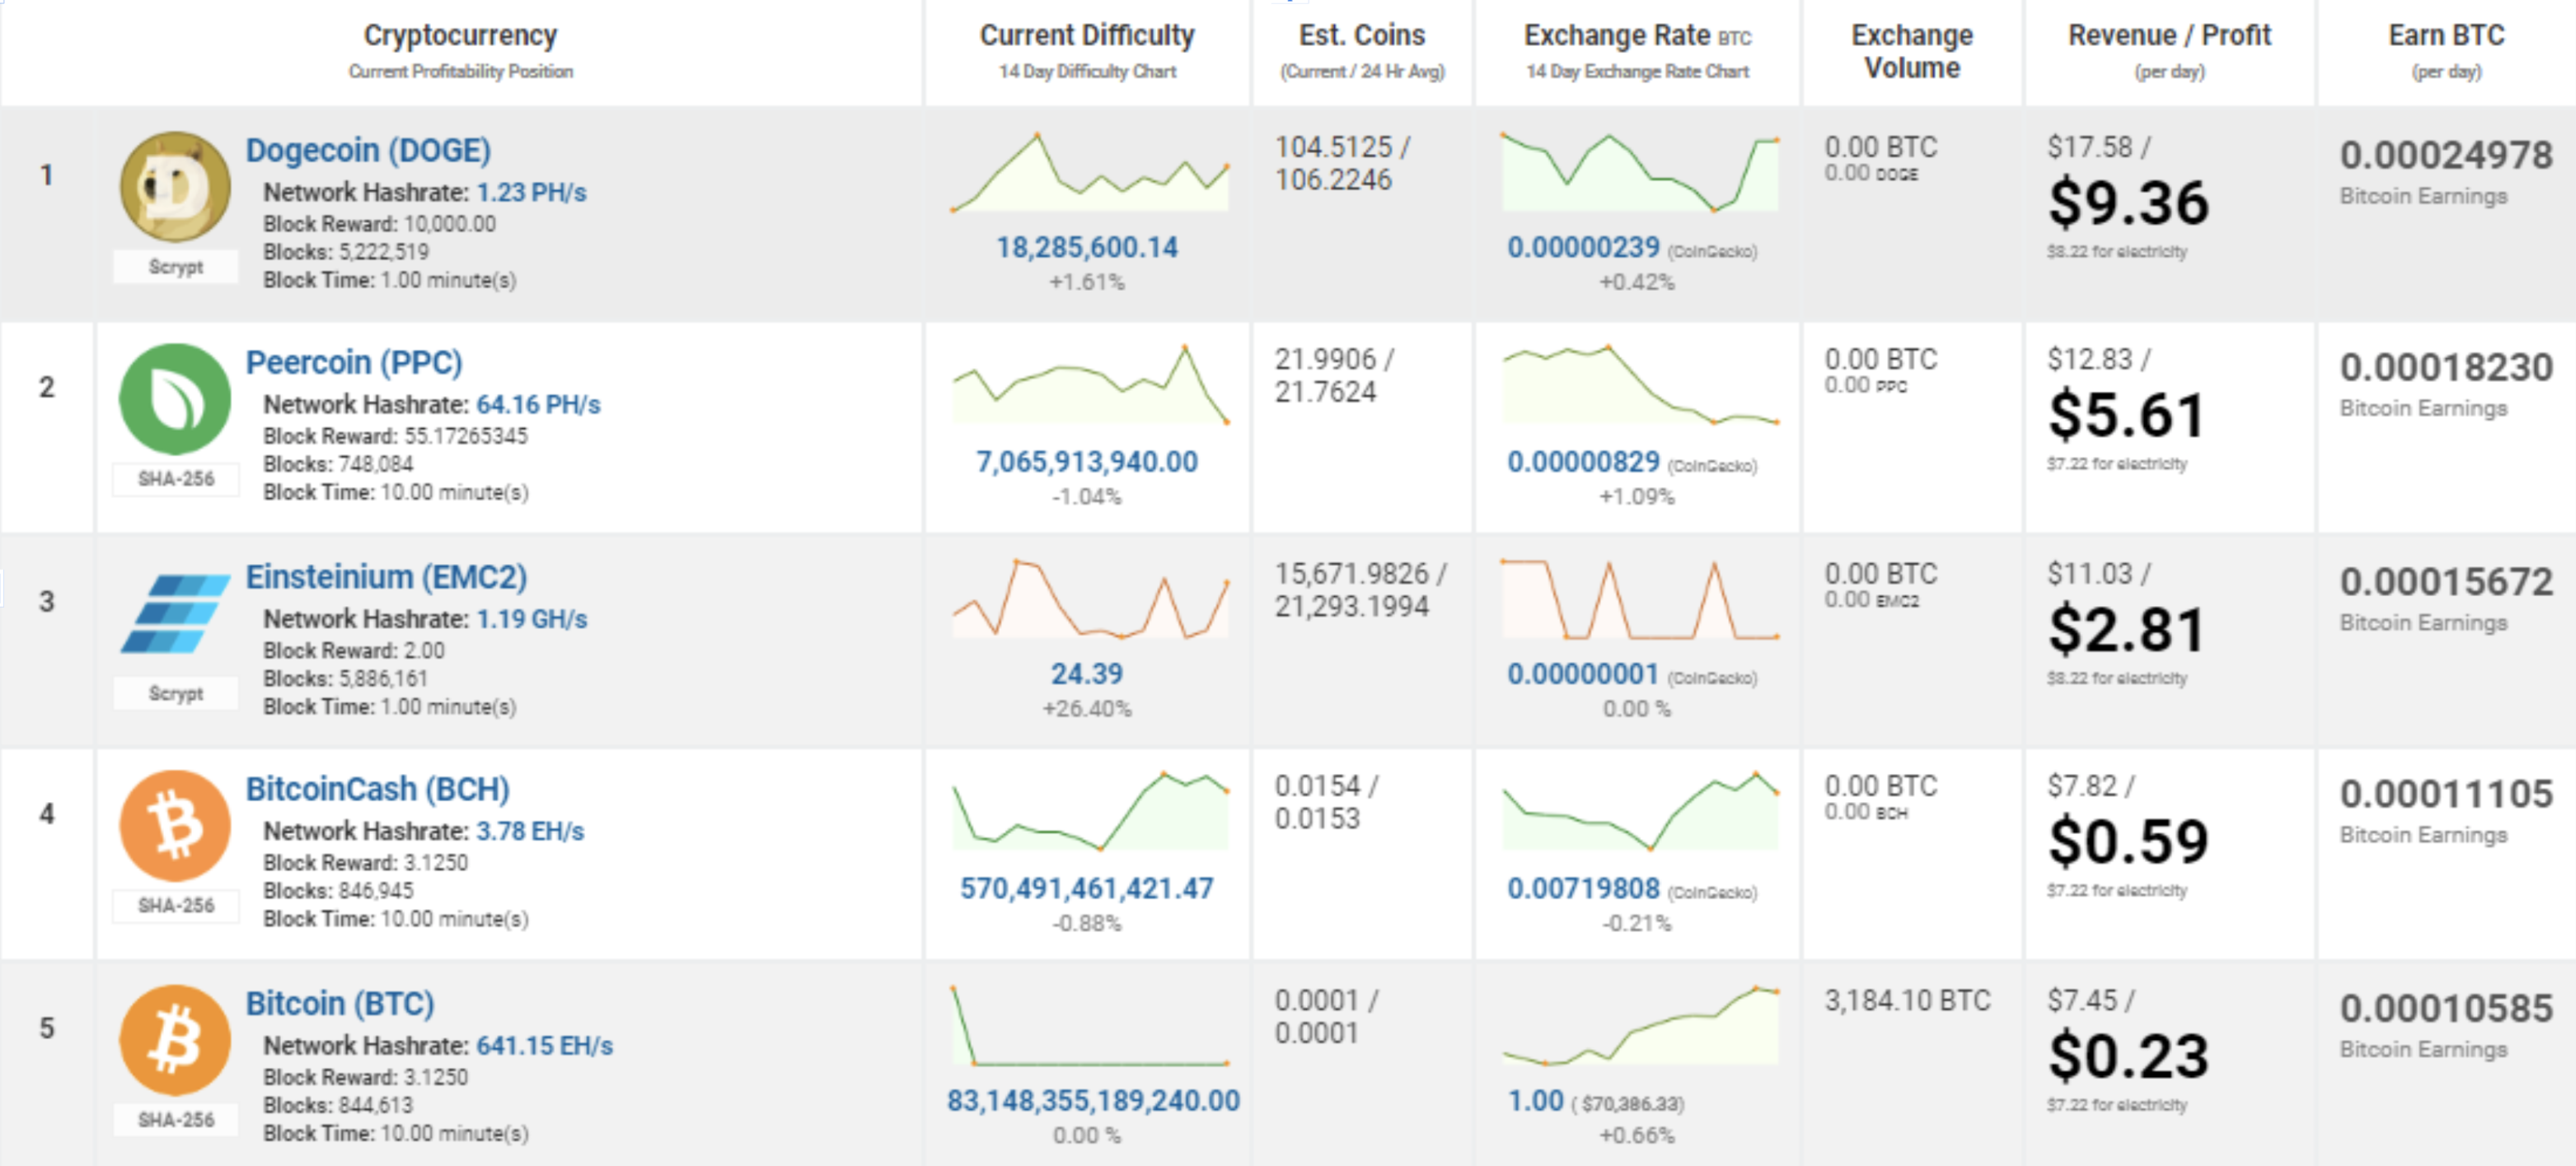Open Einsteinium 14 day difficulty chart

coord(1090,599)
